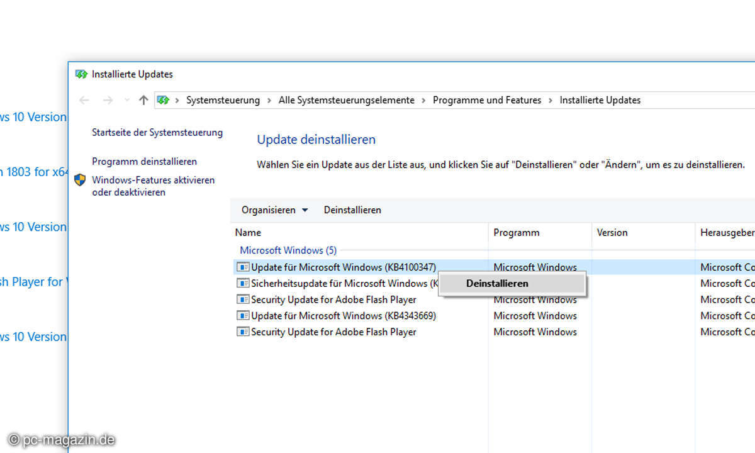The height and width of the screenshot is (453, 755).
Task: Click the address bar control panel icon
Action: click(164, 100)
